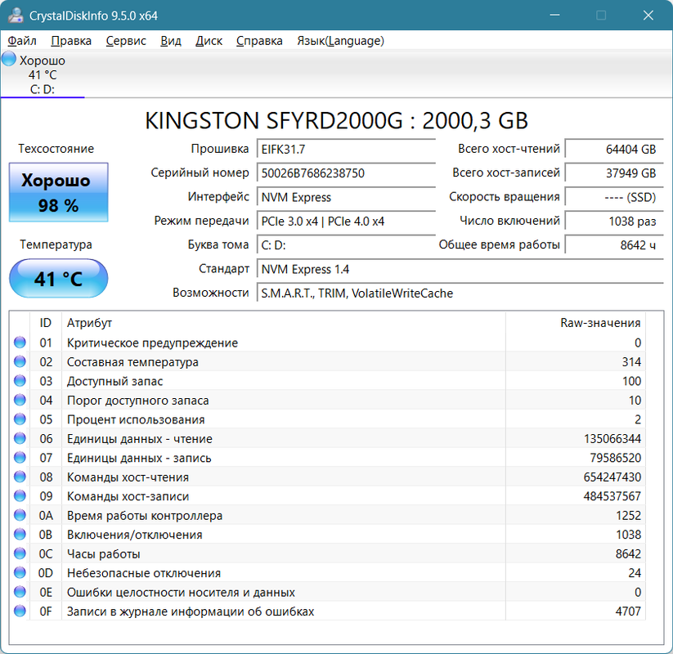Screen dimensions: 673x654
Task: Click the firmware field EIFK31.7
Action: click(346, 149)
